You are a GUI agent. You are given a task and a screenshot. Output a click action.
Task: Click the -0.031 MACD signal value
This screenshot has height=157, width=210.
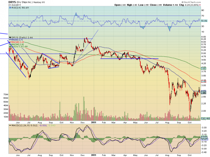tap(43, 126)
